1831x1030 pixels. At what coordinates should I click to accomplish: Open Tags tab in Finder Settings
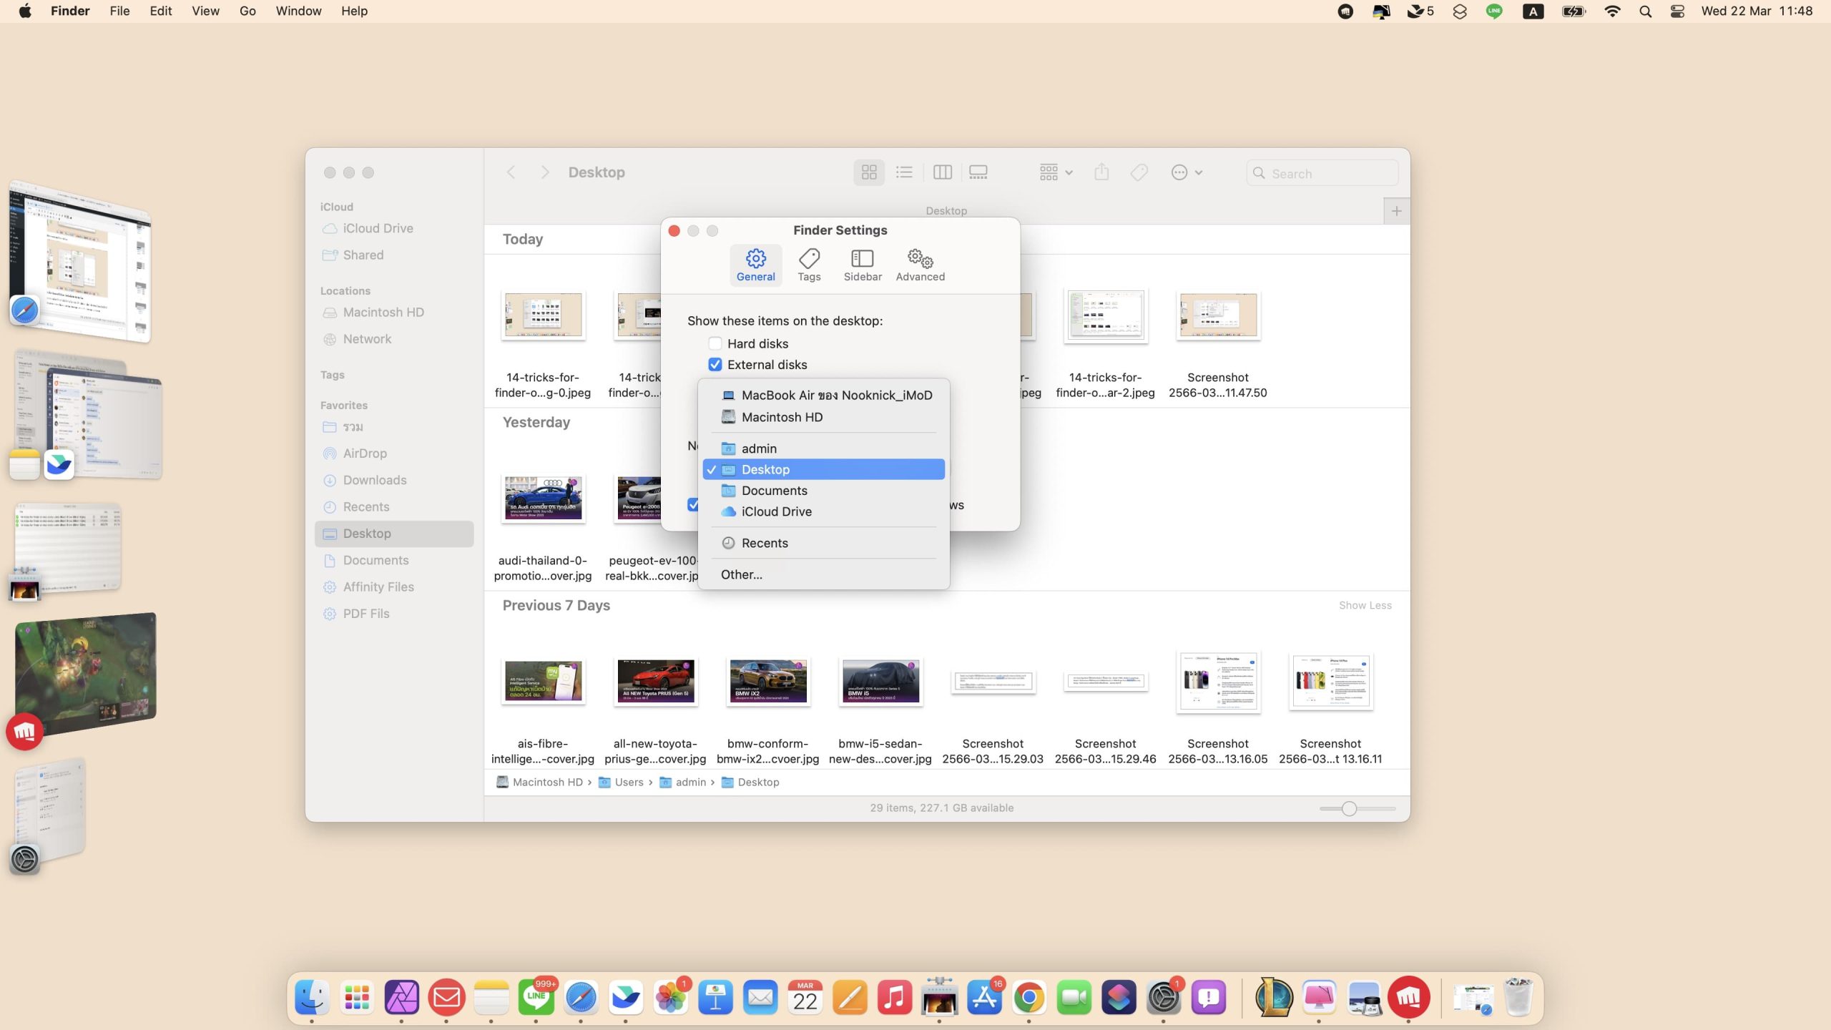tap(809, 265)
